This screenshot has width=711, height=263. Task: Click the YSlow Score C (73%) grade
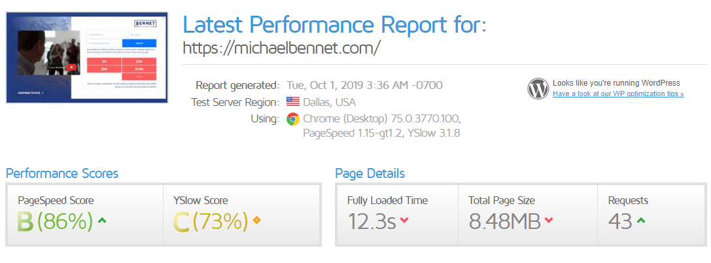(x=211, y=221)
